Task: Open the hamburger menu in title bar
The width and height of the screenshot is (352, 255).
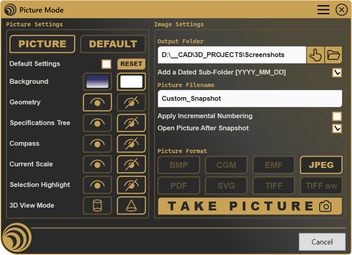Action: point(323,10)
